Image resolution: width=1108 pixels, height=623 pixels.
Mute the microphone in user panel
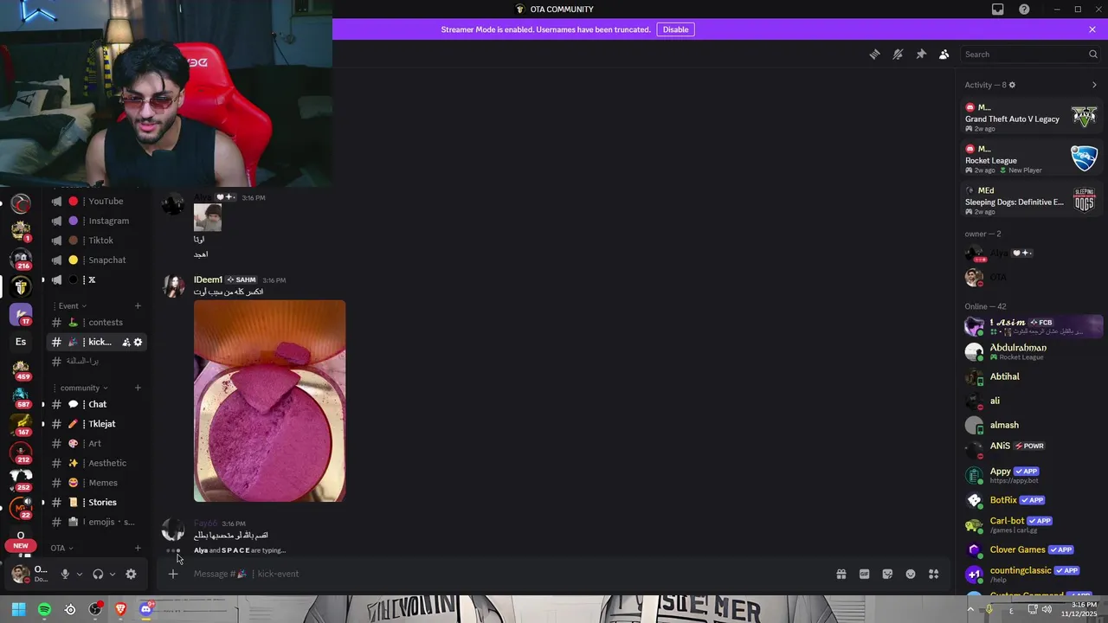tap(64, 574)
